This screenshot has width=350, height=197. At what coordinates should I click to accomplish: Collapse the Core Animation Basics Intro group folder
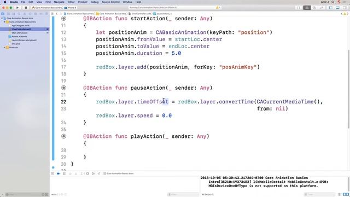(4, 22)
